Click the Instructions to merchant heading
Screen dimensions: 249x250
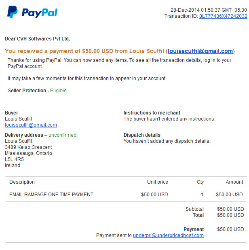tap(152, 113)
